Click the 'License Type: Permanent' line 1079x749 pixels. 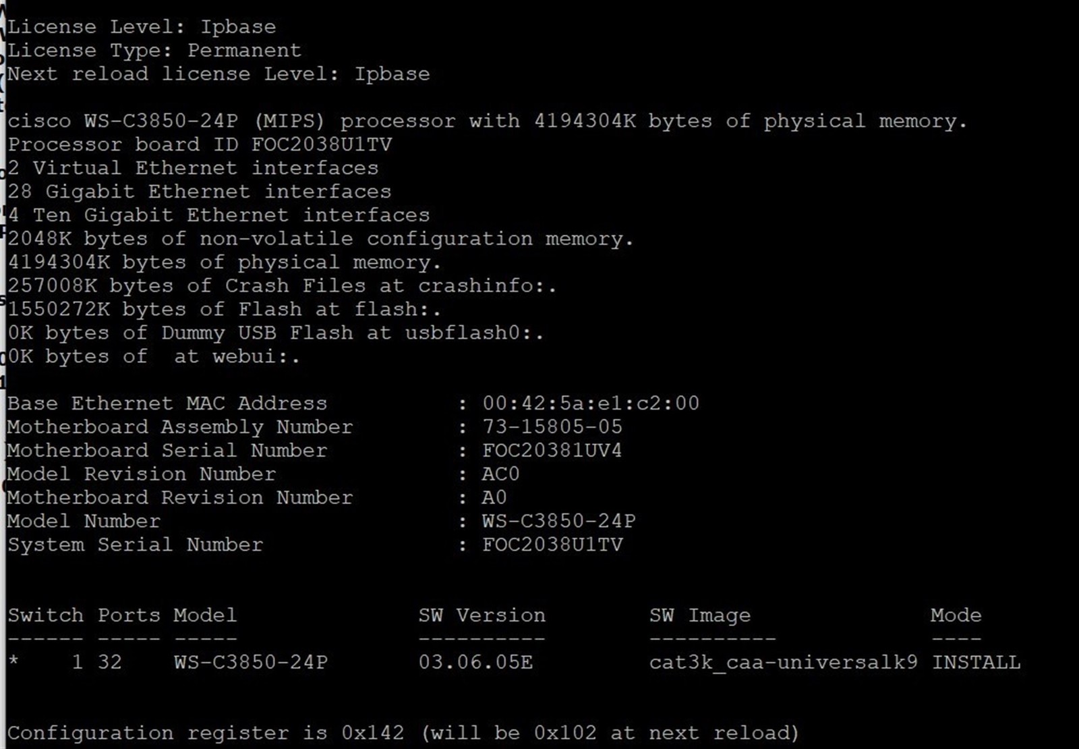(x=154, y=51)
